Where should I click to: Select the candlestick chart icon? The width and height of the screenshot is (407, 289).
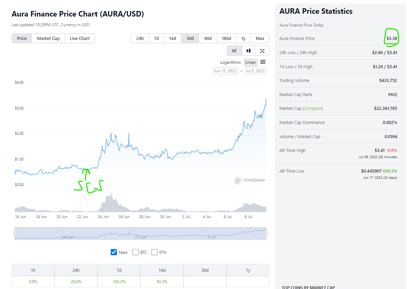click(248, 51)
